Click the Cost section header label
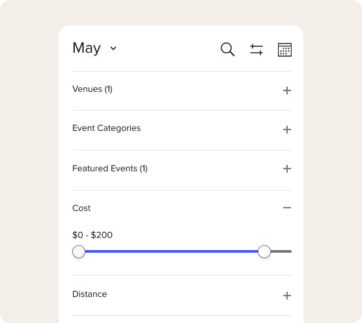 (x=81, y=208)
